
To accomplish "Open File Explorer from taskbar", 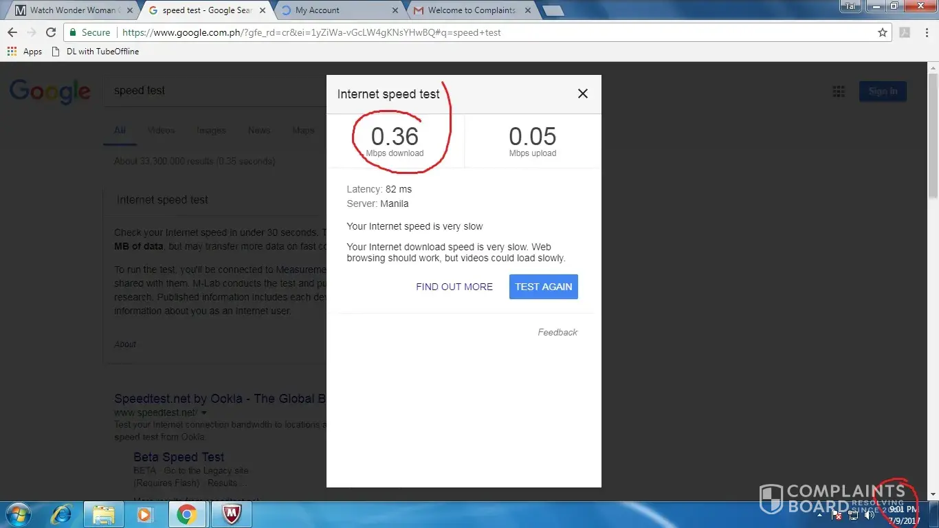I will click(104, 514).
